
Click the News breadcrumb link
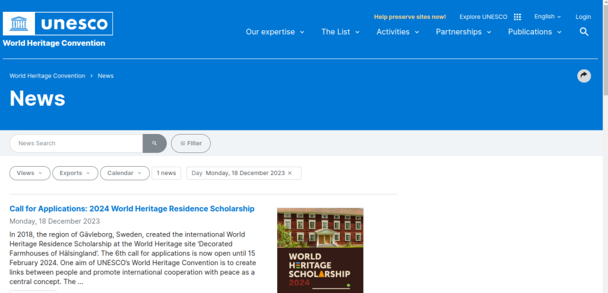106,76
